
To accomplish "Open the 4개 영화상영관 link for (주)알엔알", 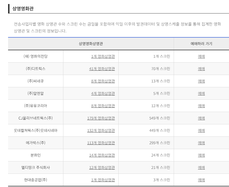I will click(103, 93).
